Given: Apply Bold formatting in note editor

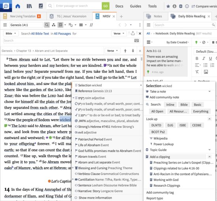Looking at the screenshot, I should (x=197, y=59).
